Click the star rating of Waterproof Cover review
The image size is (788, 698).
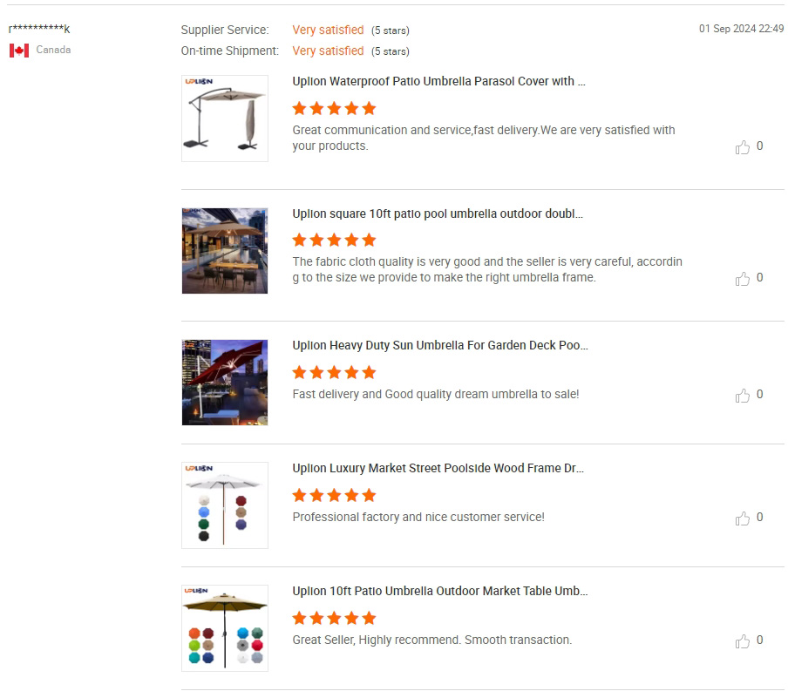(x=334, y=108)
